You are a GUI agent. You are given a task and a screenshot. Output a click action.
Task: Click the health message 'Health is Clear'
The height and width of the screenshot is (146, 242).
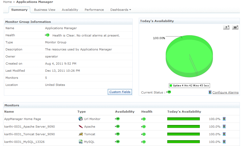click(86, 35)
